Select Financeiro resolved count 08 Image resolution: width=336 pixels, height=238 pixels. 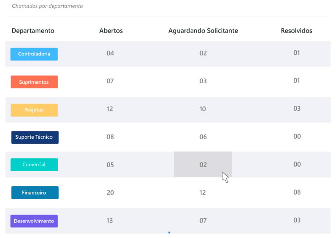pyautogui.click(x=297, y=192)
